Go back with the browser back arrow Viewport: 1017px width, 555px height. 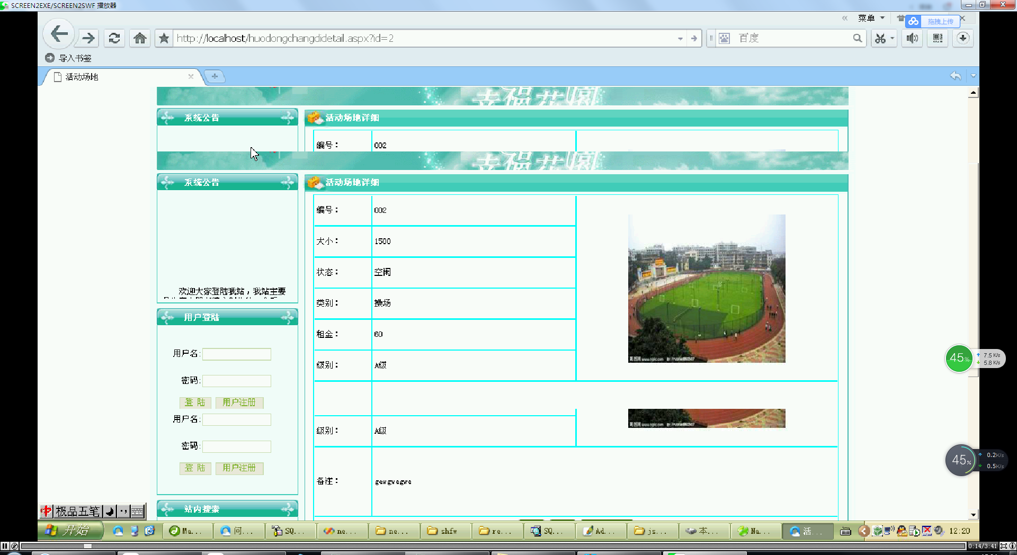[58, 35]
